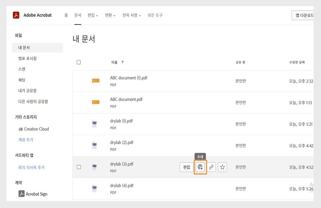
Task: Expand the 변환 dropdown menu
Action: tap(110, 15)
